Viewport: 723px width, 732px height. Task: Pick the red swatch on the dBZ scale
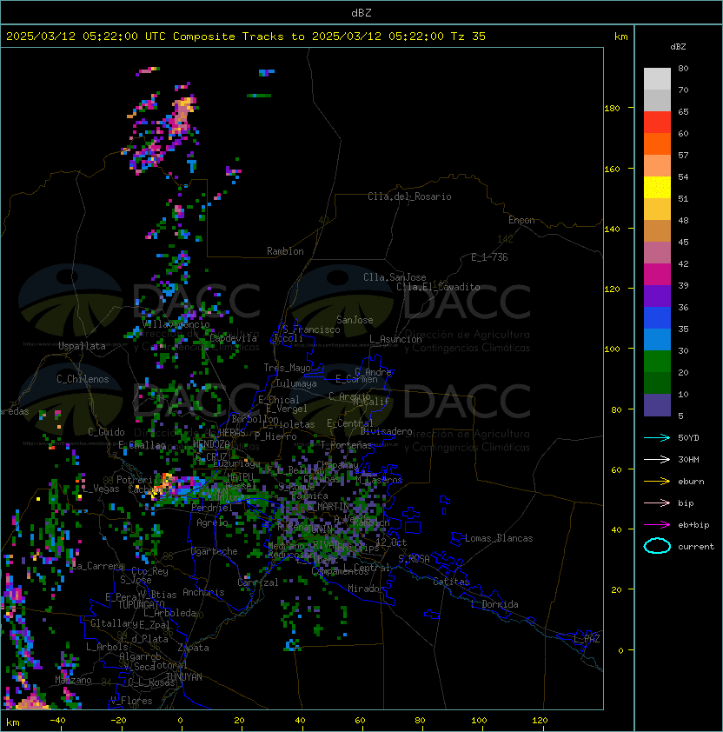[x=657, y=123]
